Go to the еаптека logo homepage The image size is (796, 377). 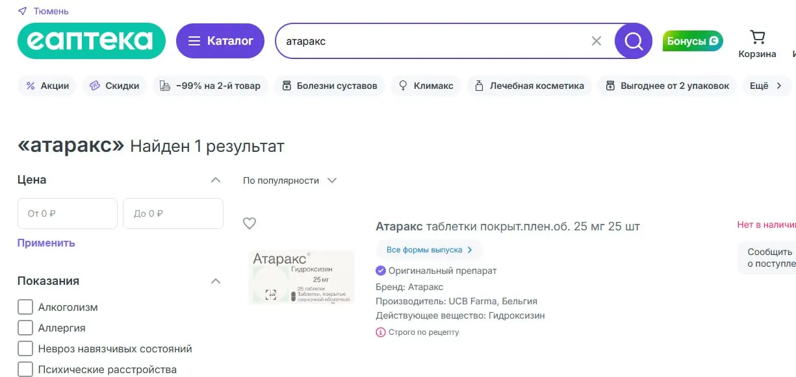click(92, 41)
